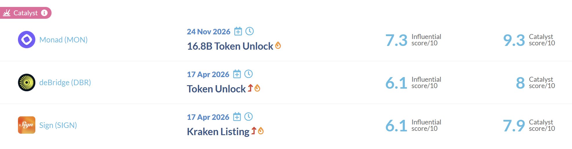Add deBridge Token Unlock to calendar
The width and height of the screenshot is (572, 149).
(237, 74)
